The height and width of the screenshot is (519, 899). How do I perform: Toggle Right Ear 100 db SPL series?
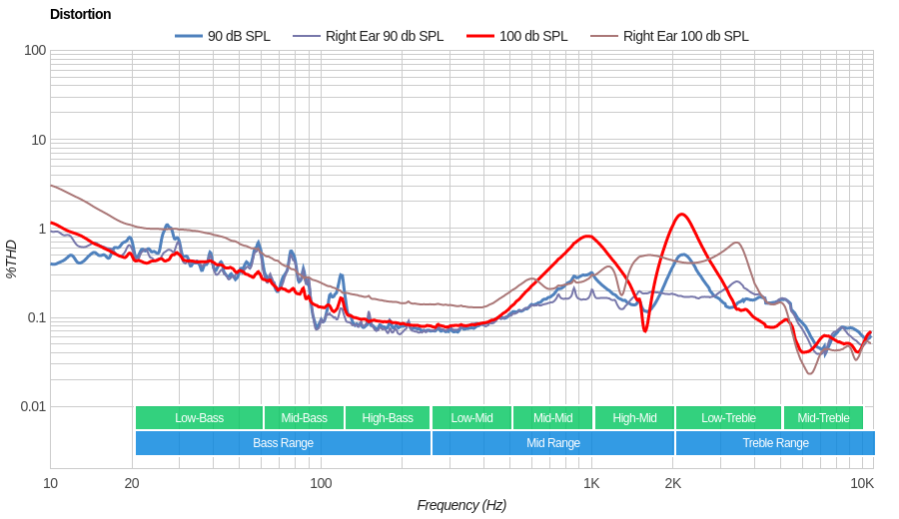[x=685, y=36]
